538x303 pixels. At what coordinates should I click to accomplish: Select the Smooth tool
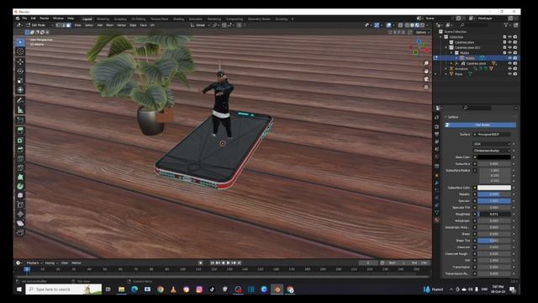click(x=20, y=195)
